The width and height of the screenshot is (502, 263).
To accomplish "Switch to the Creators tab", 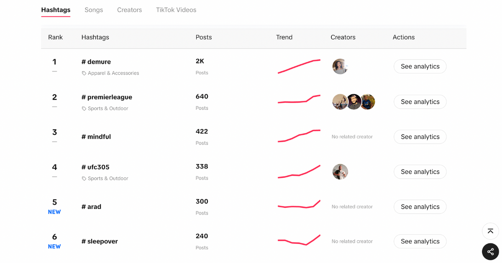I will (129, 10).
